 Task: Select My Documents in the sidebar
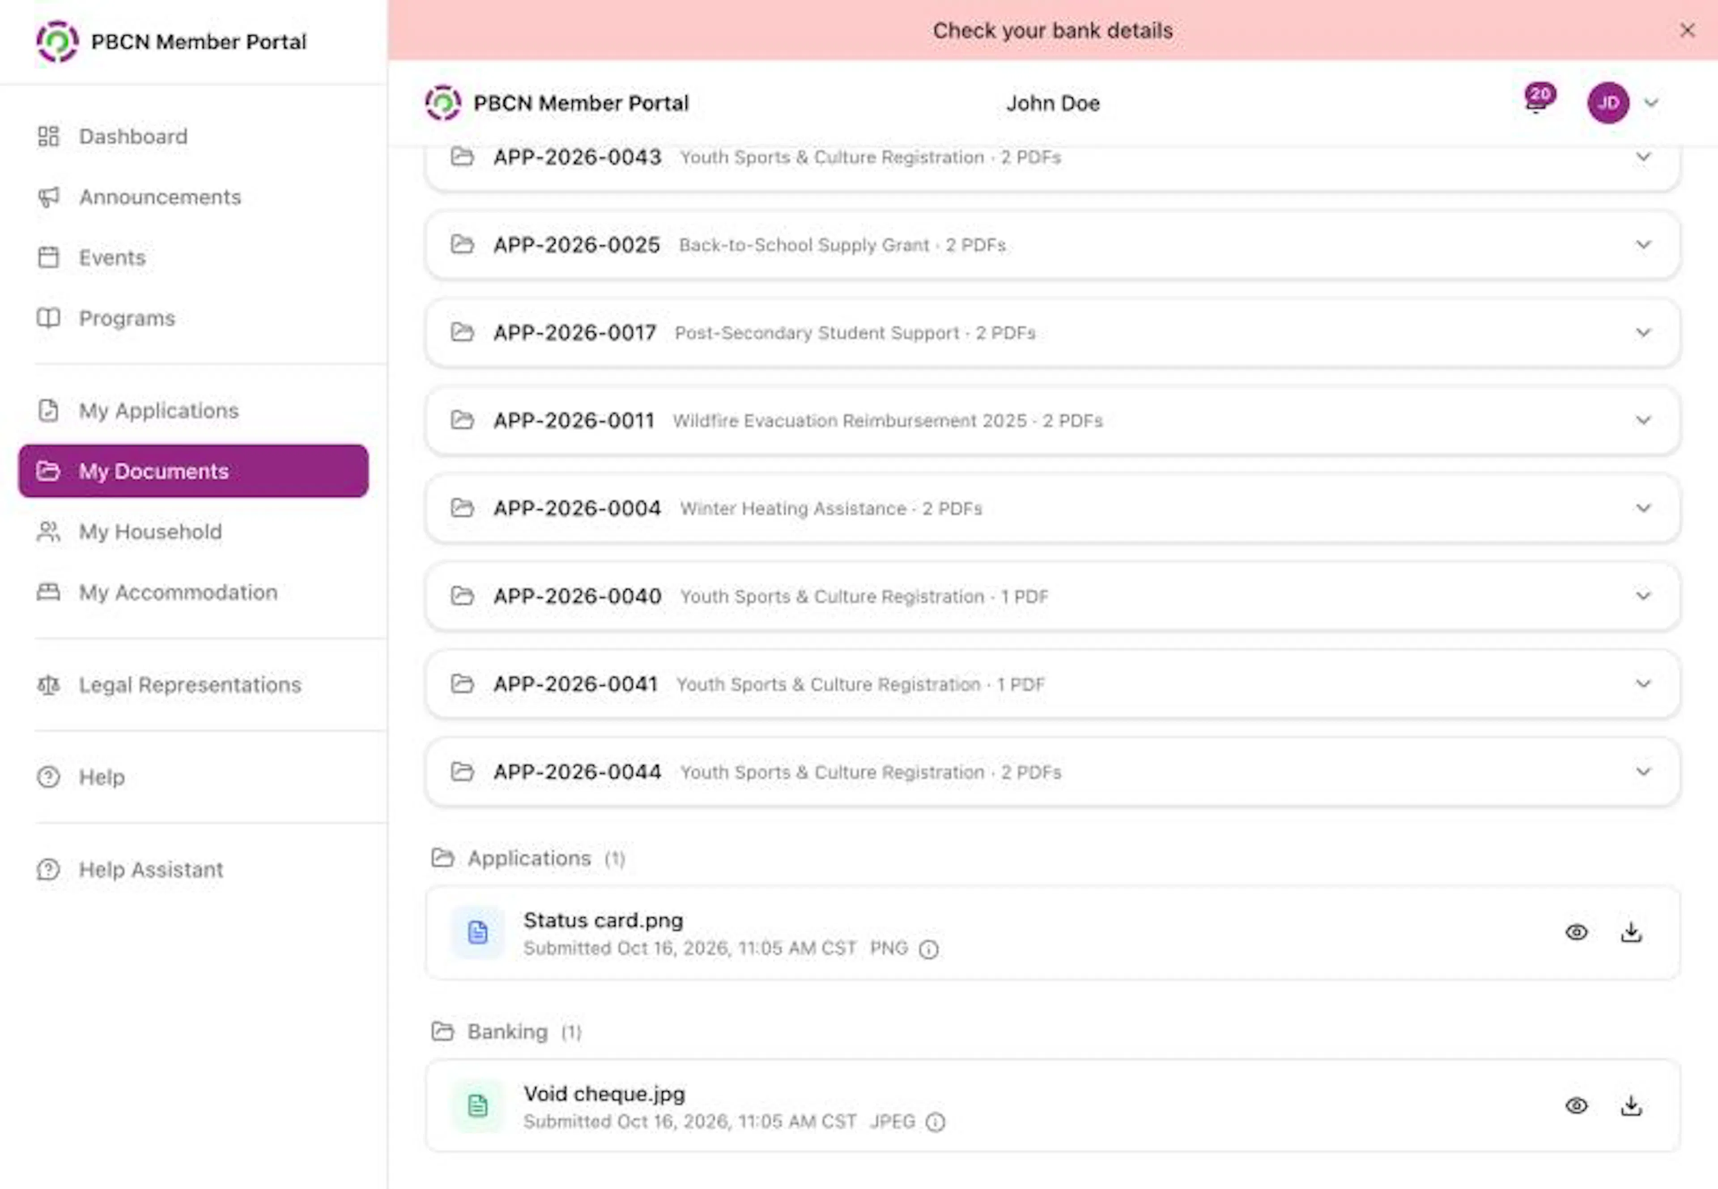[193, 471]
